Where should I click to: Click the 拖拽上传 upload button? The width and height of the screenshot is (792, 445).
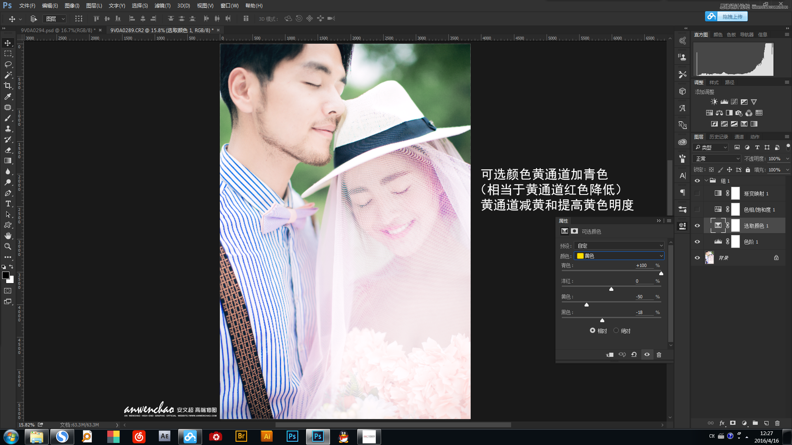[732, 16]
